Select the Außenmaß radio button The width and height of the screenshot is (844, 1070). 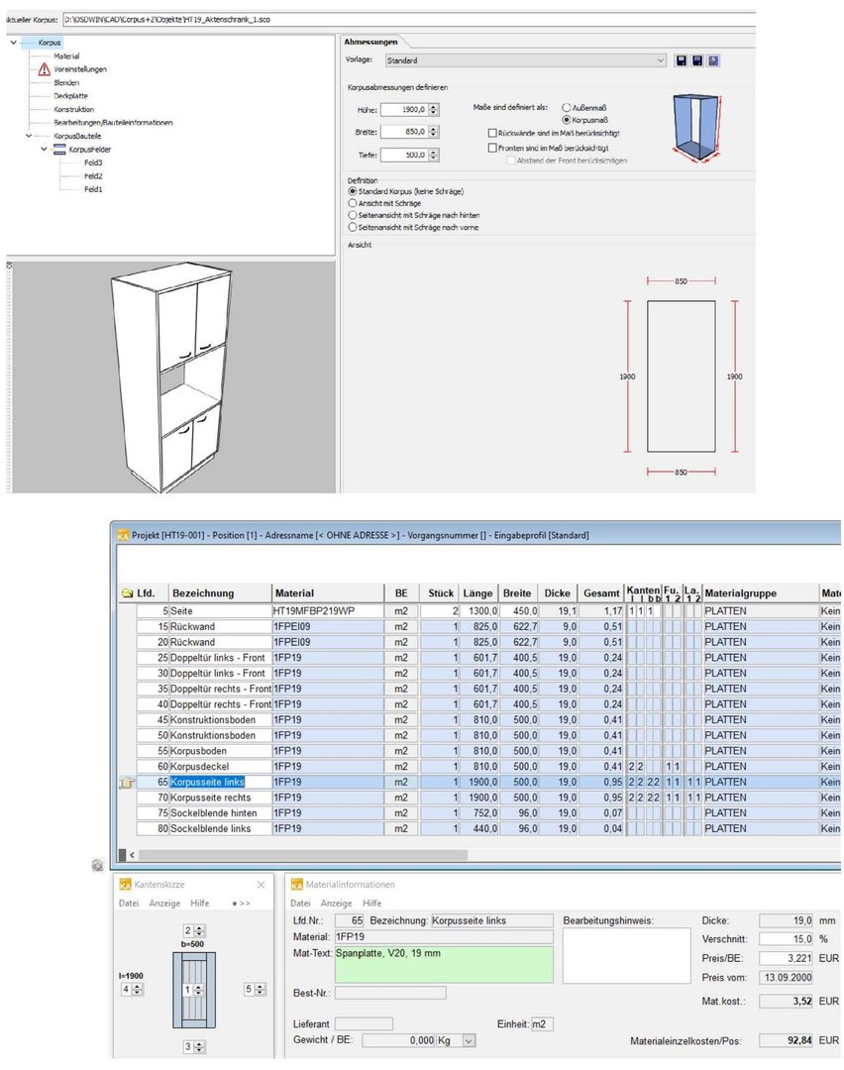pos(566,108)
